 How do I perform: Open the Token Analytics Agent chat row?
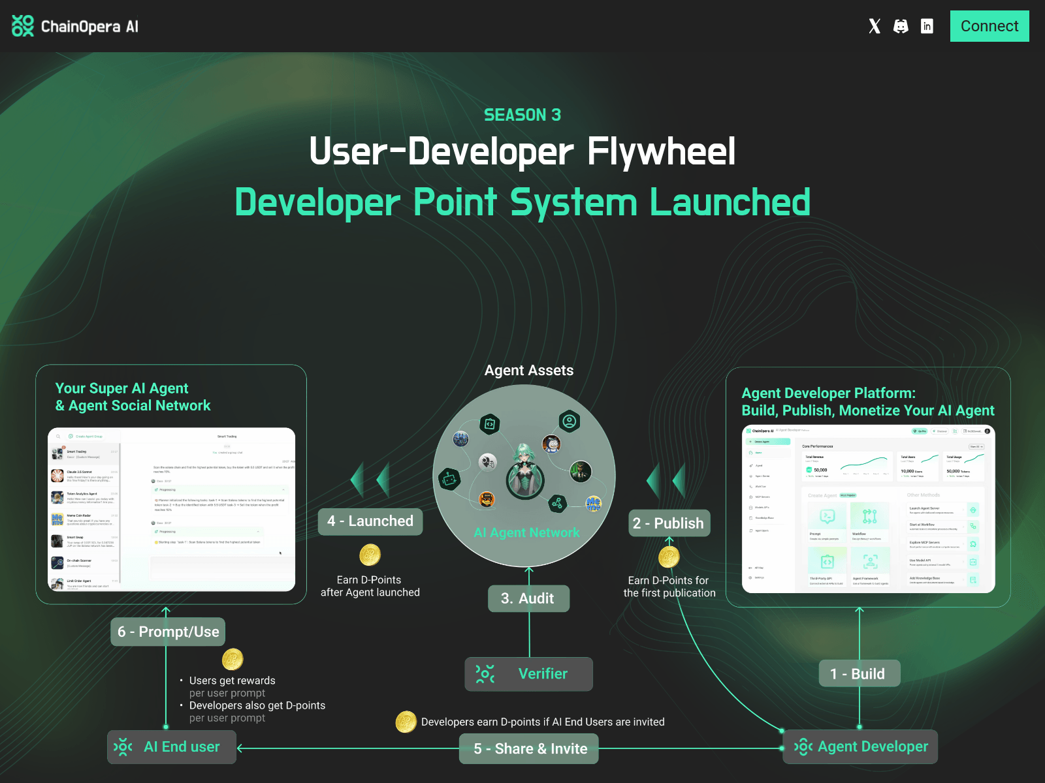pyautogui.click(x=85, y=498)
